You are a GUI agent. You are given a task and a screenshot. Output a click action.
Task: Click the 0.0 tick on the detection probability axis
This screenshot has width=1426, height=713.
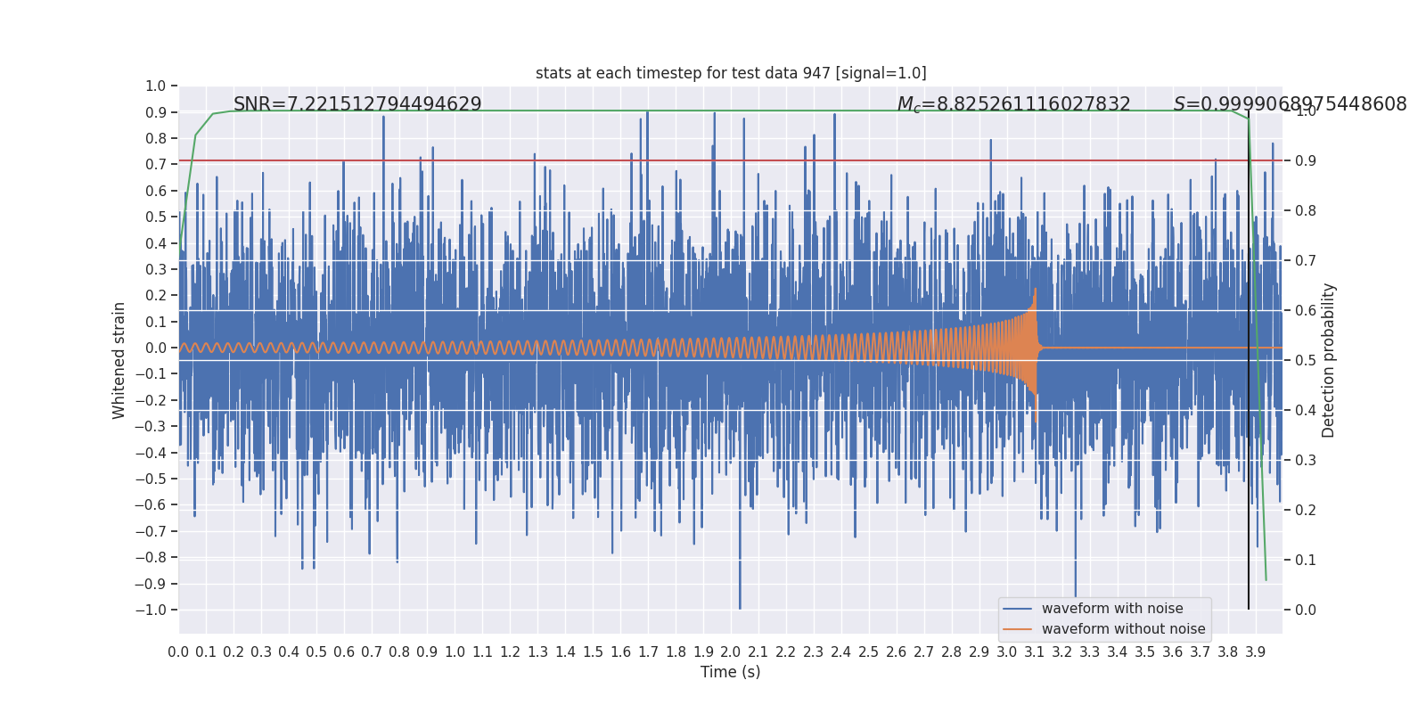coord(1306,611)
